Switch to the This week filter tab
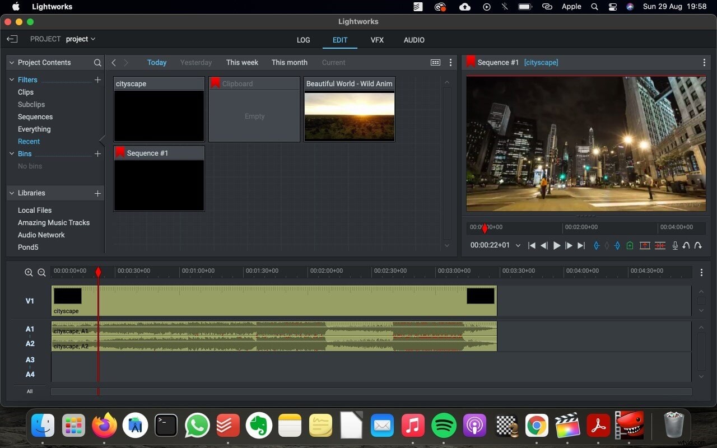 242,62
